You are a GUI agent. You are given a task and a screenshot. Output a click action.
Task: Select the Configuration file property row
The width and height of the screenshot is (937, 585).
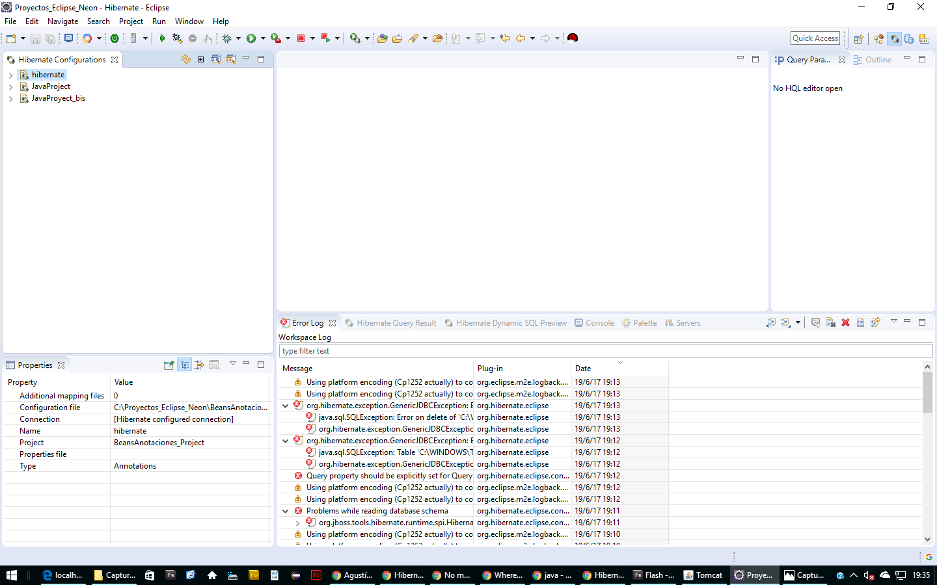[137, 408]
